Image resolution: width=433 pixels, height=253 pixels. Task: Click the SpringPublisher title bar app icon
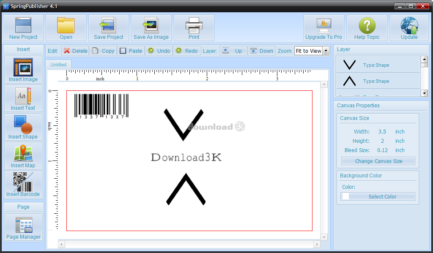click(5, 6)
